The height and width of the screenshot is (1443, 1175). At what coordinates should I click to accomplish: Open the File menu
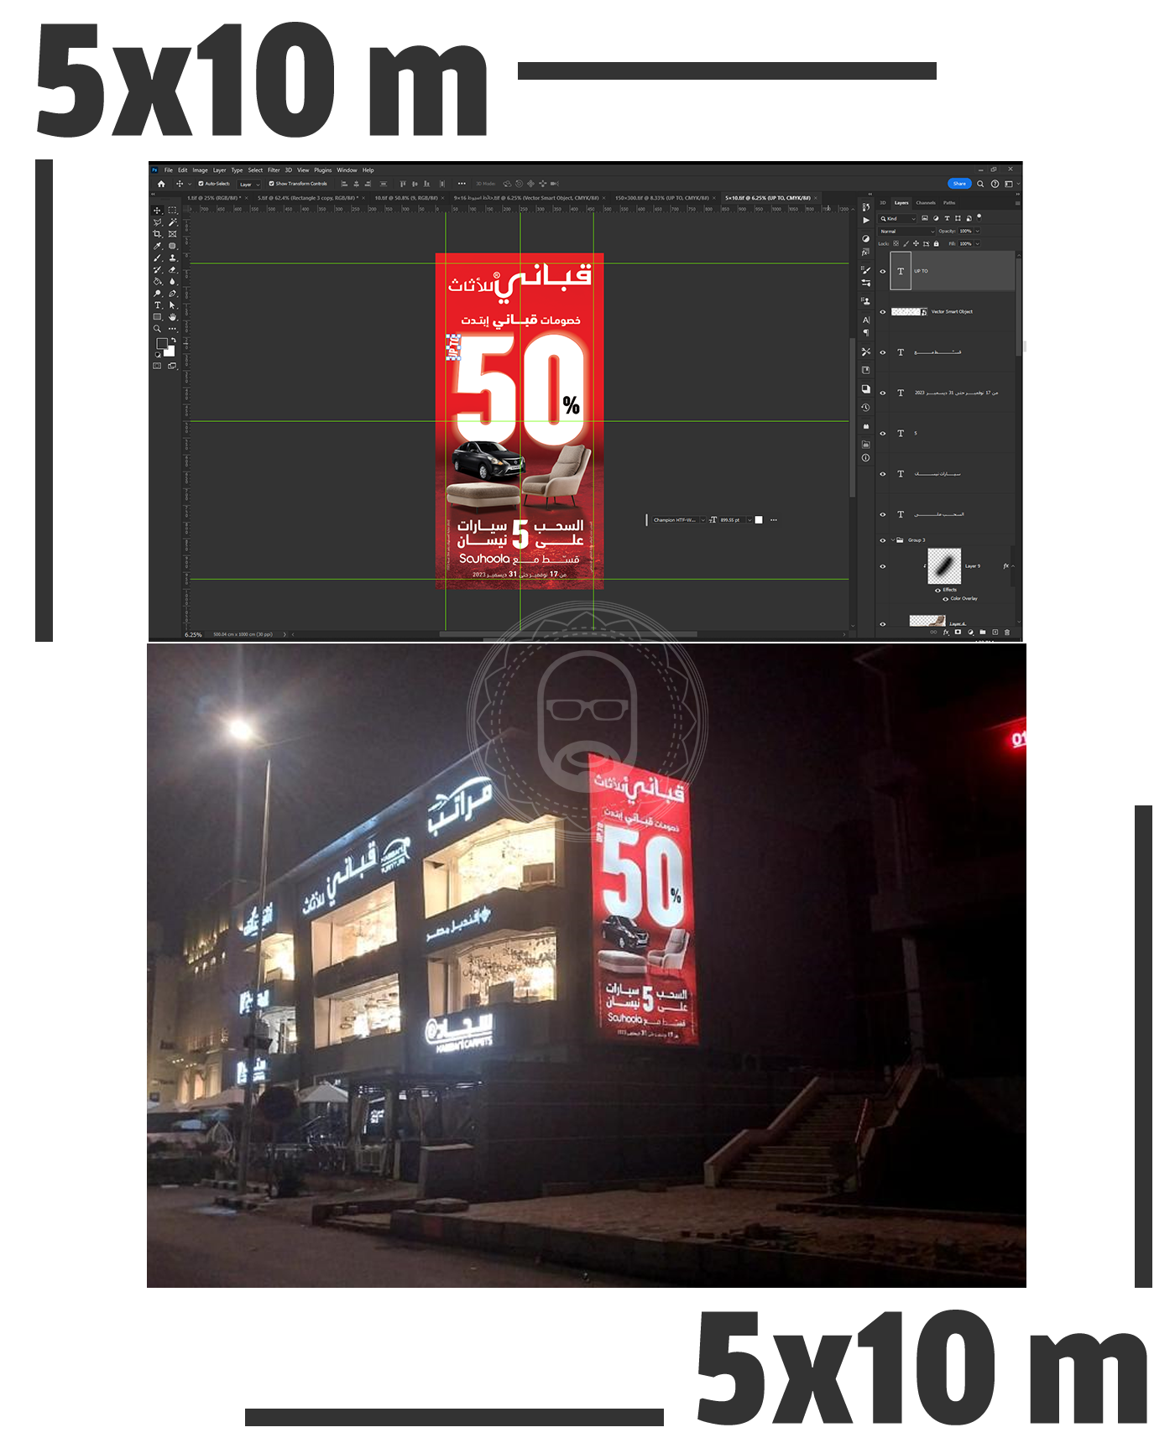[x=169, y=170]
